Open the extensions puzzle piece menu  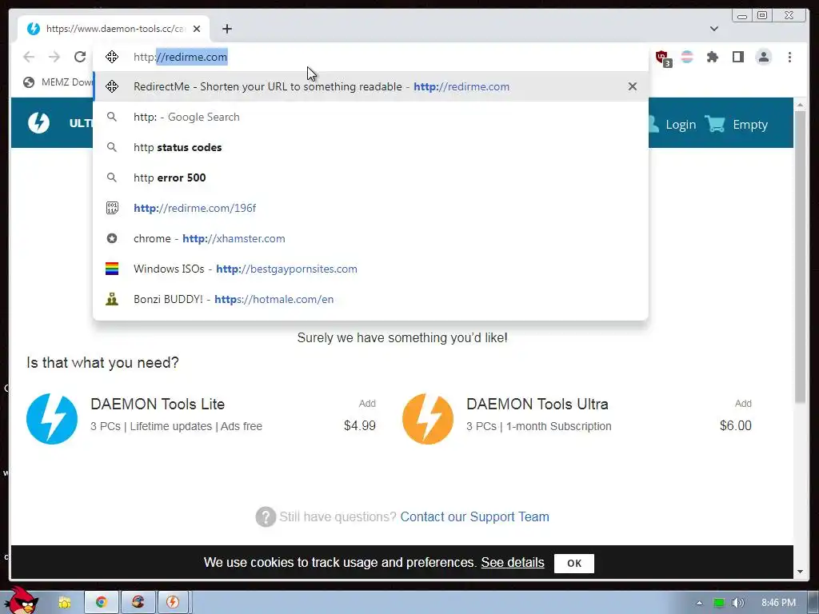713,57
